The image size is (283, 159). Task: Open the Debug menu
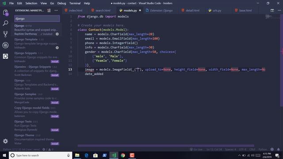coord(61,3)
